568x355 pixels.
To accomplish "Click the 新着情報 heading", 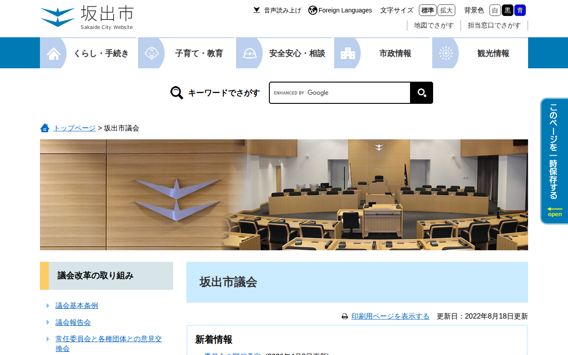I will coord(214,340).
